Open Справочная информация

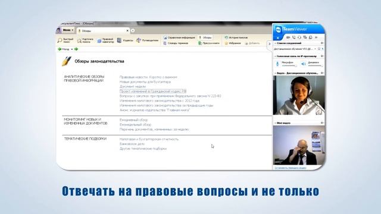click(179, 37)
